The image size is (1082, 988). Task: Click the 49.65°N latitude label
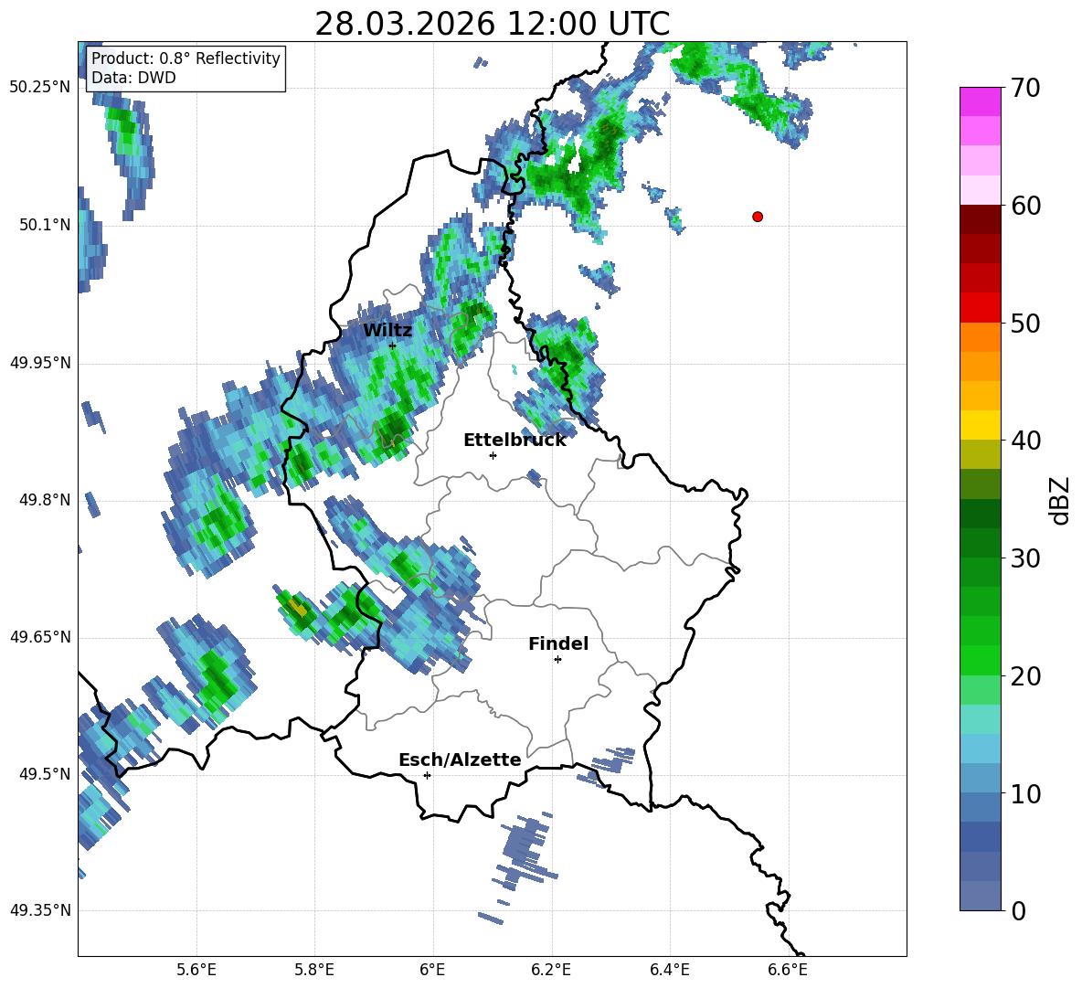click(x=40, y=637)
